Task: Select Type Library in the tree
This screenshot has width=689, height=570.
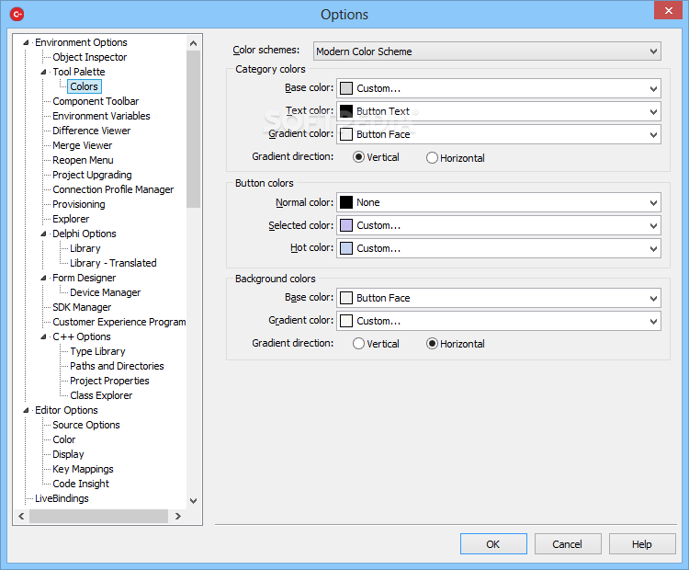Action: [x=97, y=351]
